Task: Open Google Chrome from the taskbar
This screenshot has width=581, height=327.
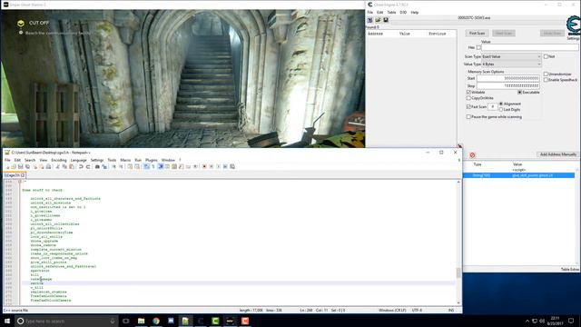Action: pos(156,321)
